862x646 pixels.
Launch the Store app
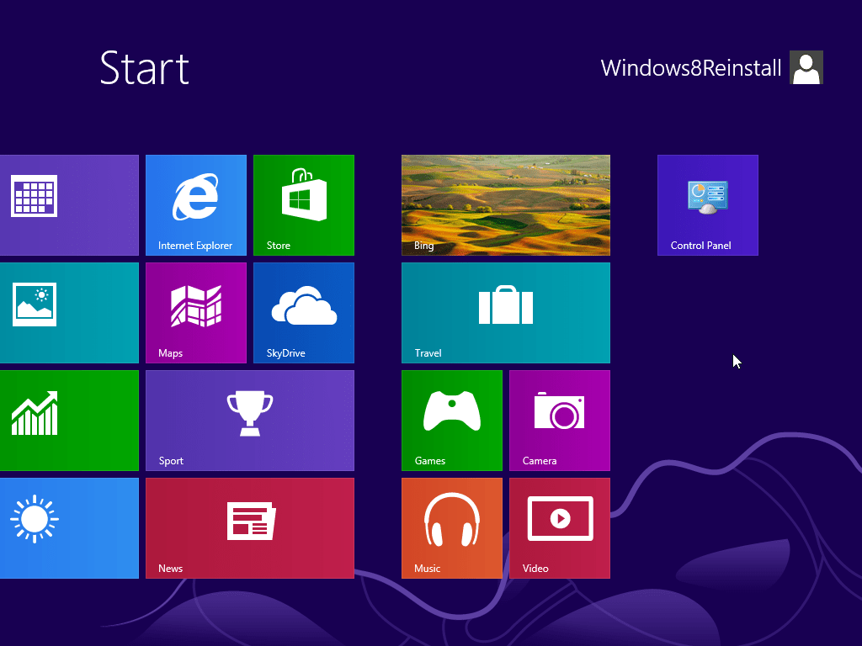pyautogui.click(x=304, y=204)
